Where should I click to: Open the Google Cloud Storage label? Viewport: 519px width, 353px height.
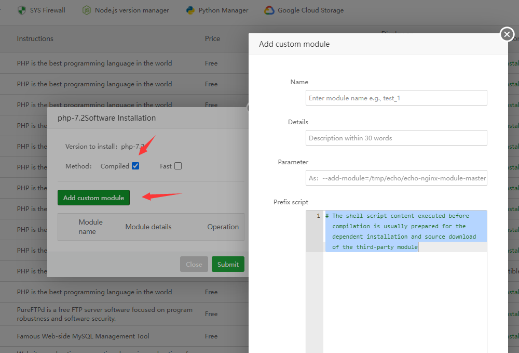click(x=310, y=10)
